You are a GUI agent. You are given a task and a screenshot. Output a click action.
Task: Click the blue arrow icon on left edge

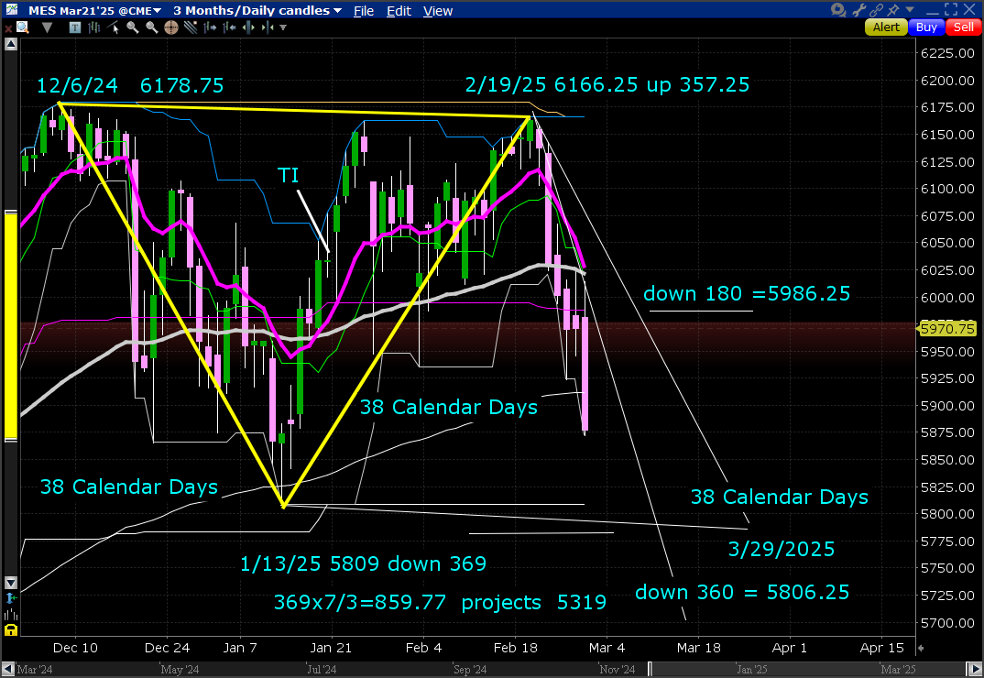11,598
